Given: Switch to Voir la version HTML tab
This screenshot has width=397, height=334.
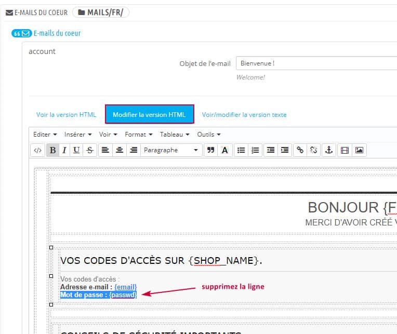Looking at the screenshot, I should [66, 115].
